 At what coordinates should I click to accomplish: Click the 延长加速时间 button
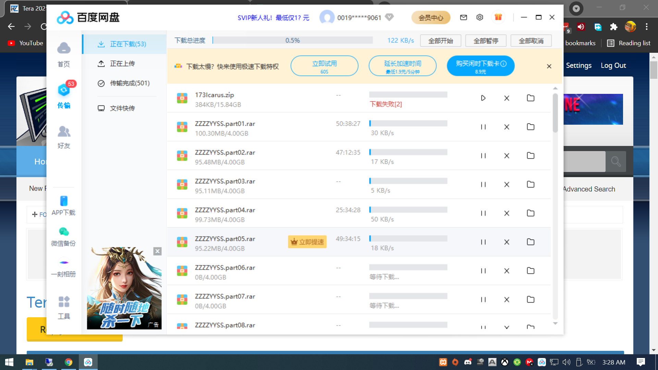click(402, 66)
